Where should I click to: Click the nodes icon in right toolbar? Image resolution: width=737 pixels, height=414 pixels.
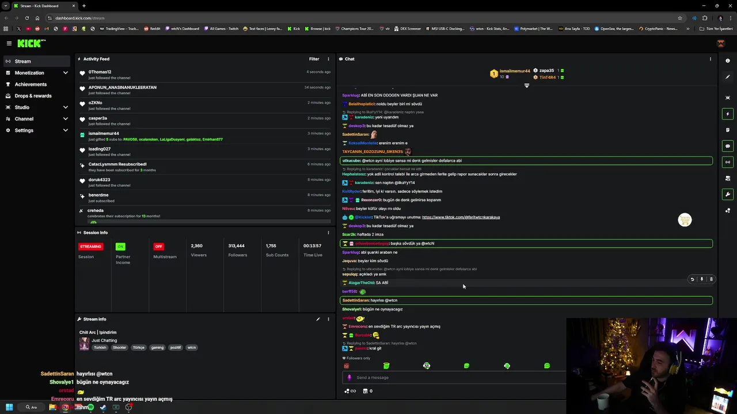point(728,210)
